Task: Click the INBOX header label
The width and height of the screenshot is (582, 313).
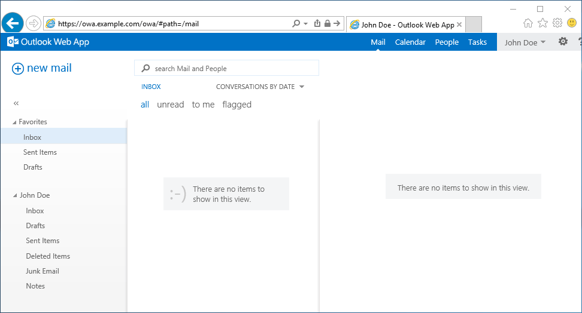Action: pos(151,87)
